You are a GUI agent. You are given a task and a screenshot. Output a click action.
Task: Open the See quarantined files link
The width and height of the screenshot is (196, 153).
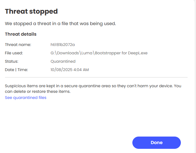[26, 98]
